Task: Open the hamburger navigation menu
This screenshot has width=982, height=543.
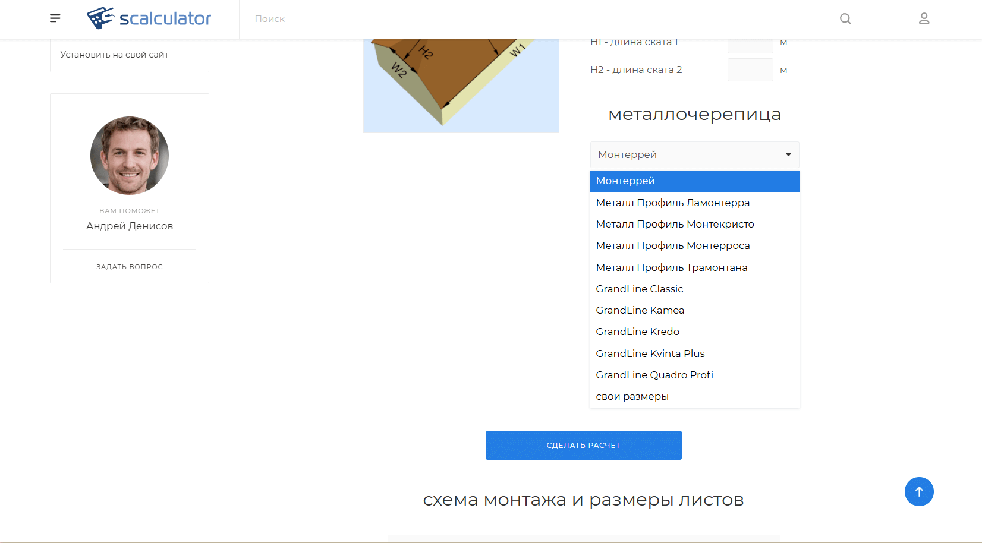Action: click(55, 18)
